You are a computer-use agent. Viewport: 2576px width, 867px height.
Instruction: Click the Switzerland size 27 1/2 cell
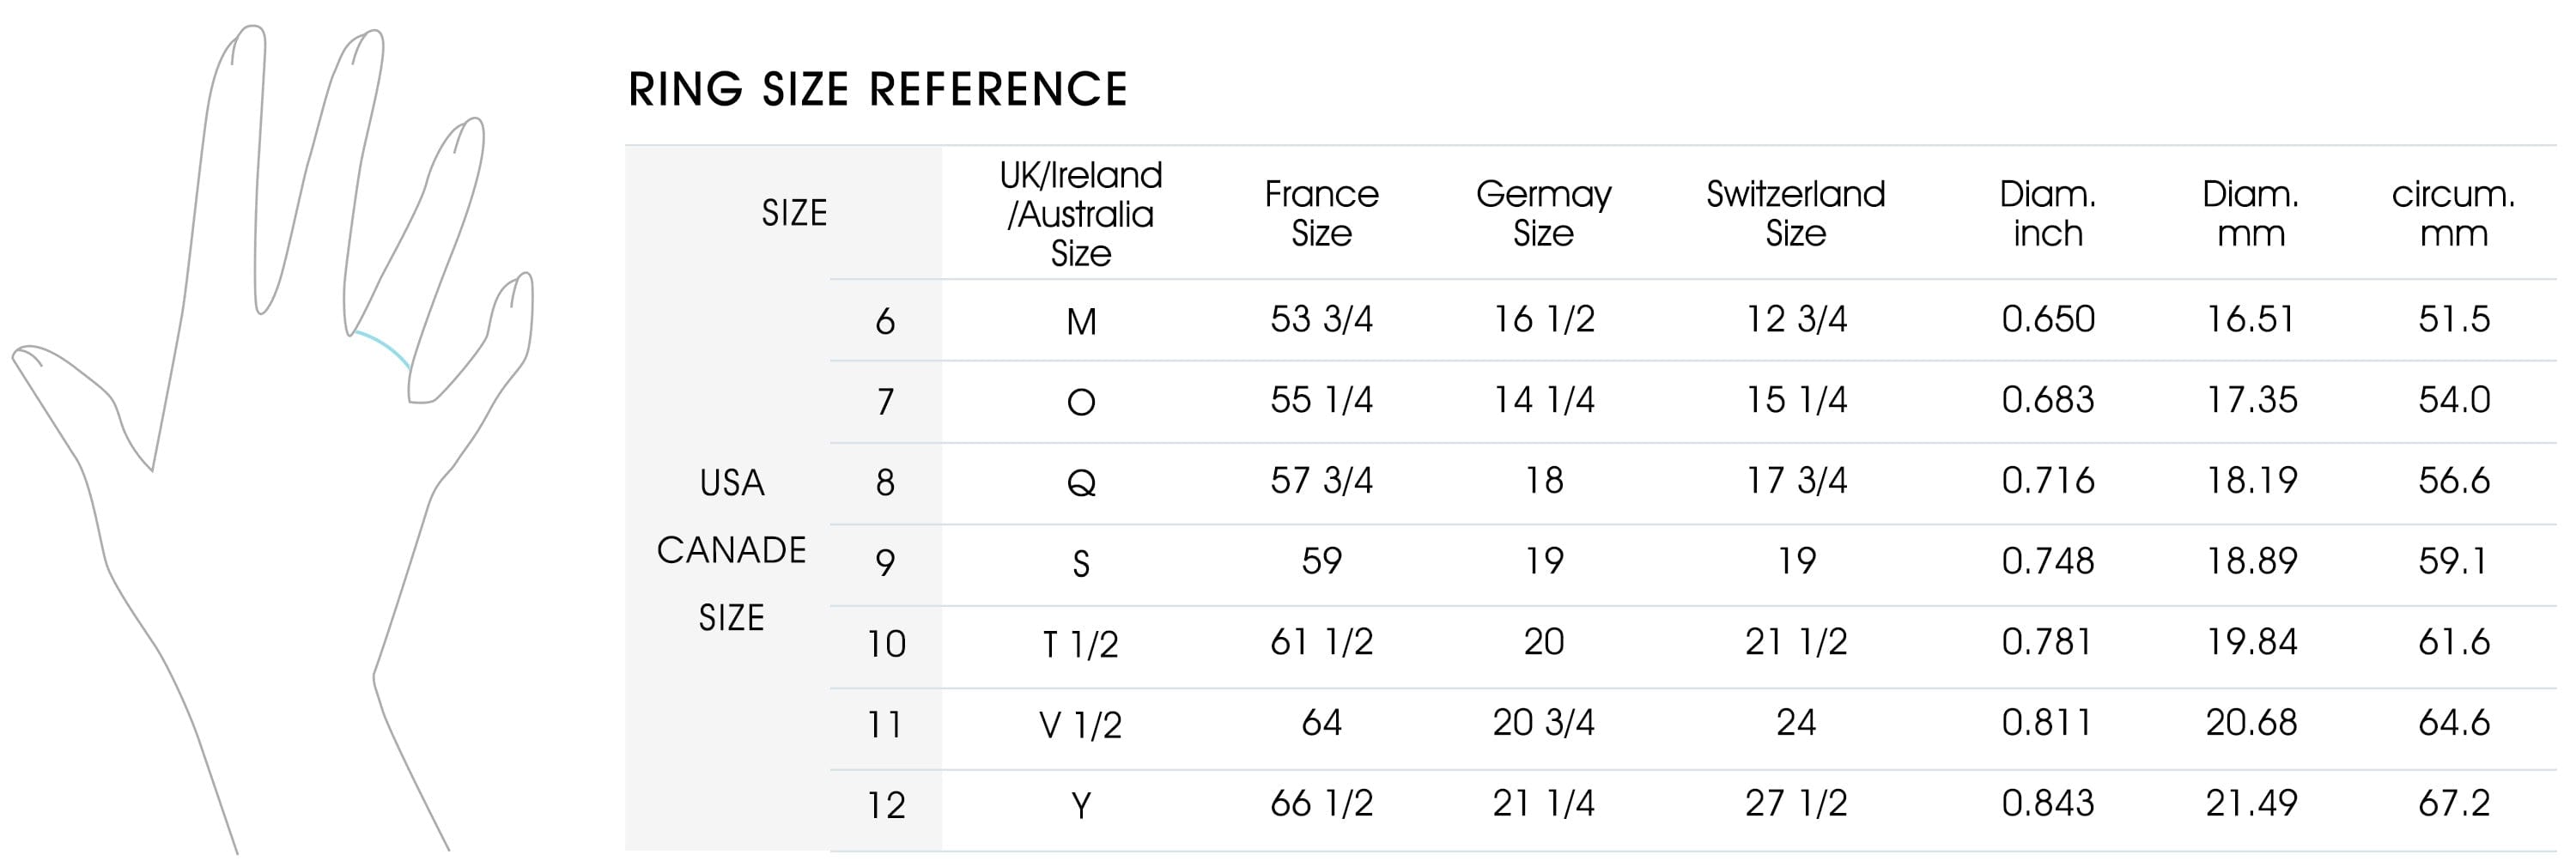1795,804
